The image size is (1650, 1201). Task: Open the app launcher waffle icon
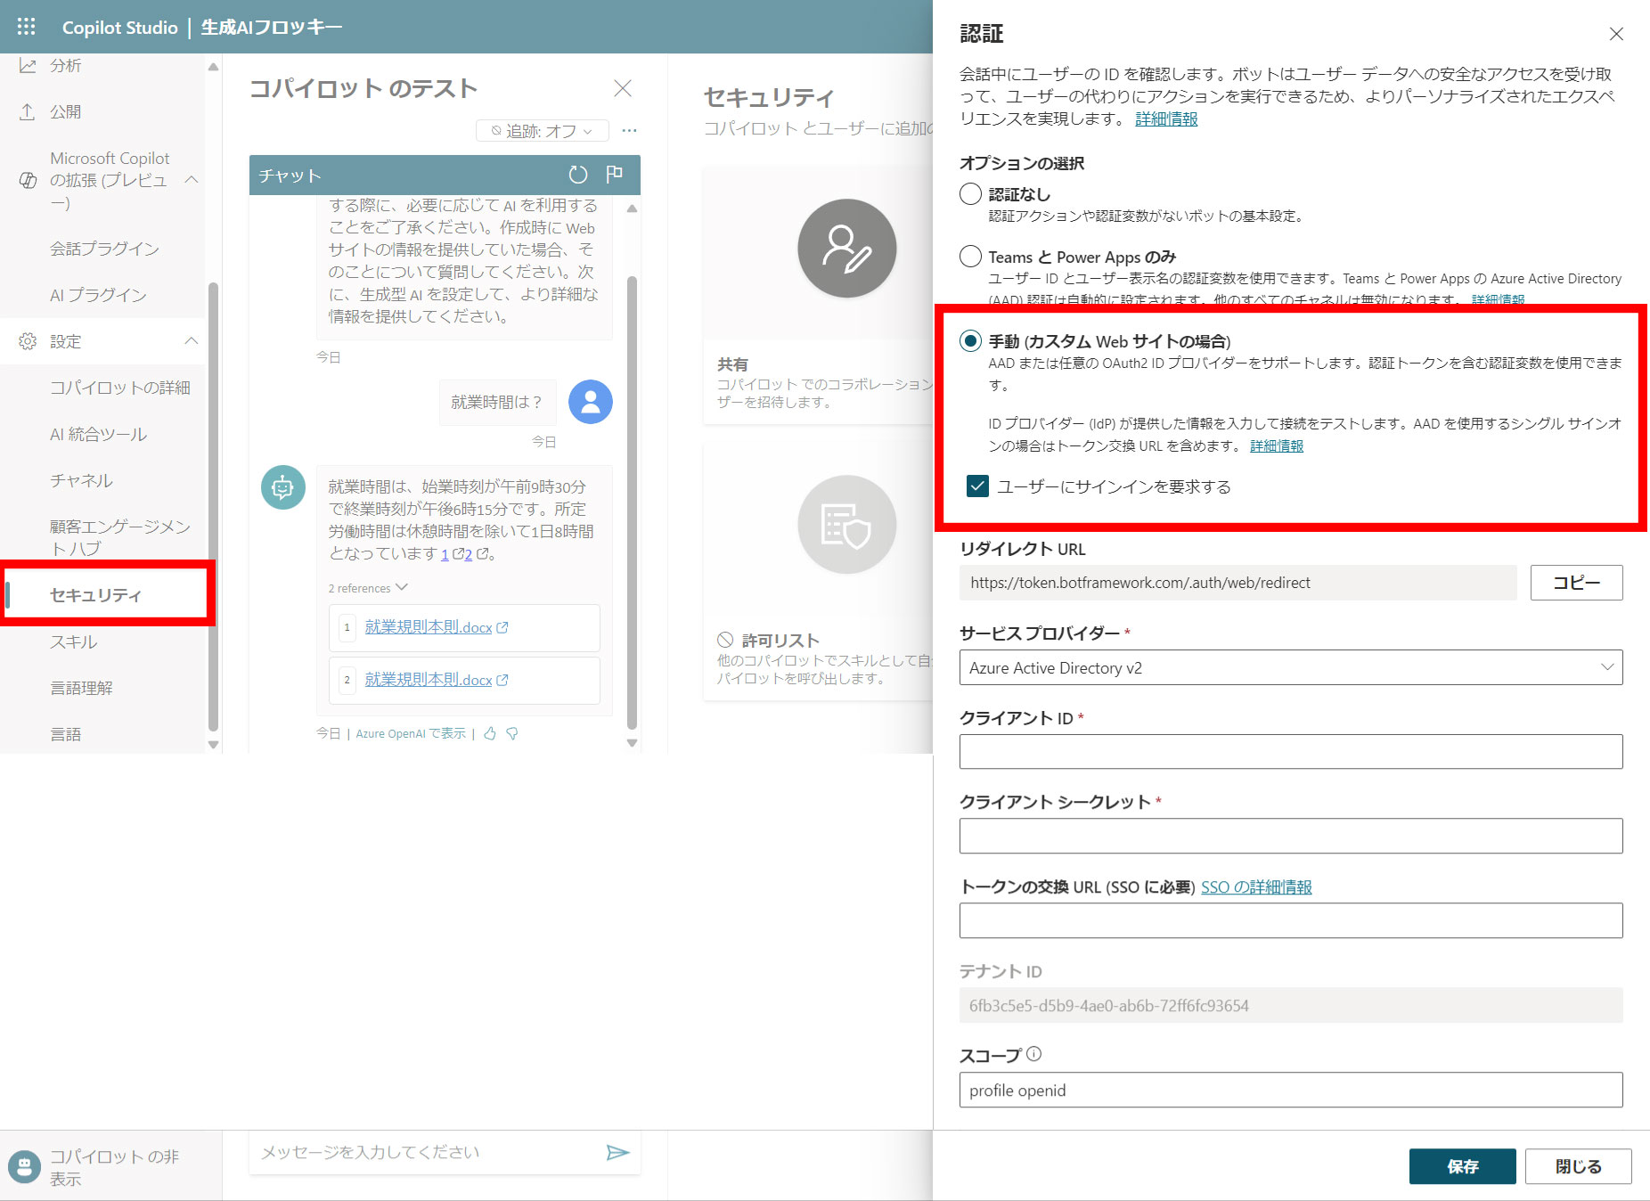tap(27, 27)
